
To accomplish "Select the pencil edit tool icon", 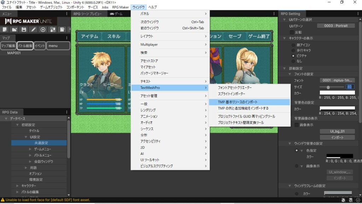I will pyautogui.click(x=34, y=30).
